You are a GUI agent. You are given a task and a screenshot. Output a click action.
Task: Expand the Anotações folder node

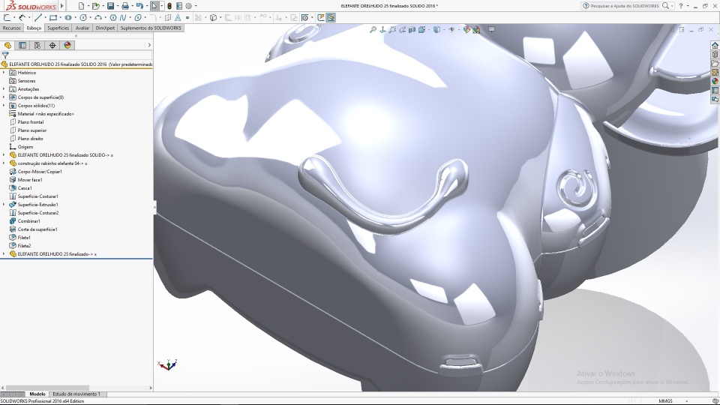tap(4, 89)
